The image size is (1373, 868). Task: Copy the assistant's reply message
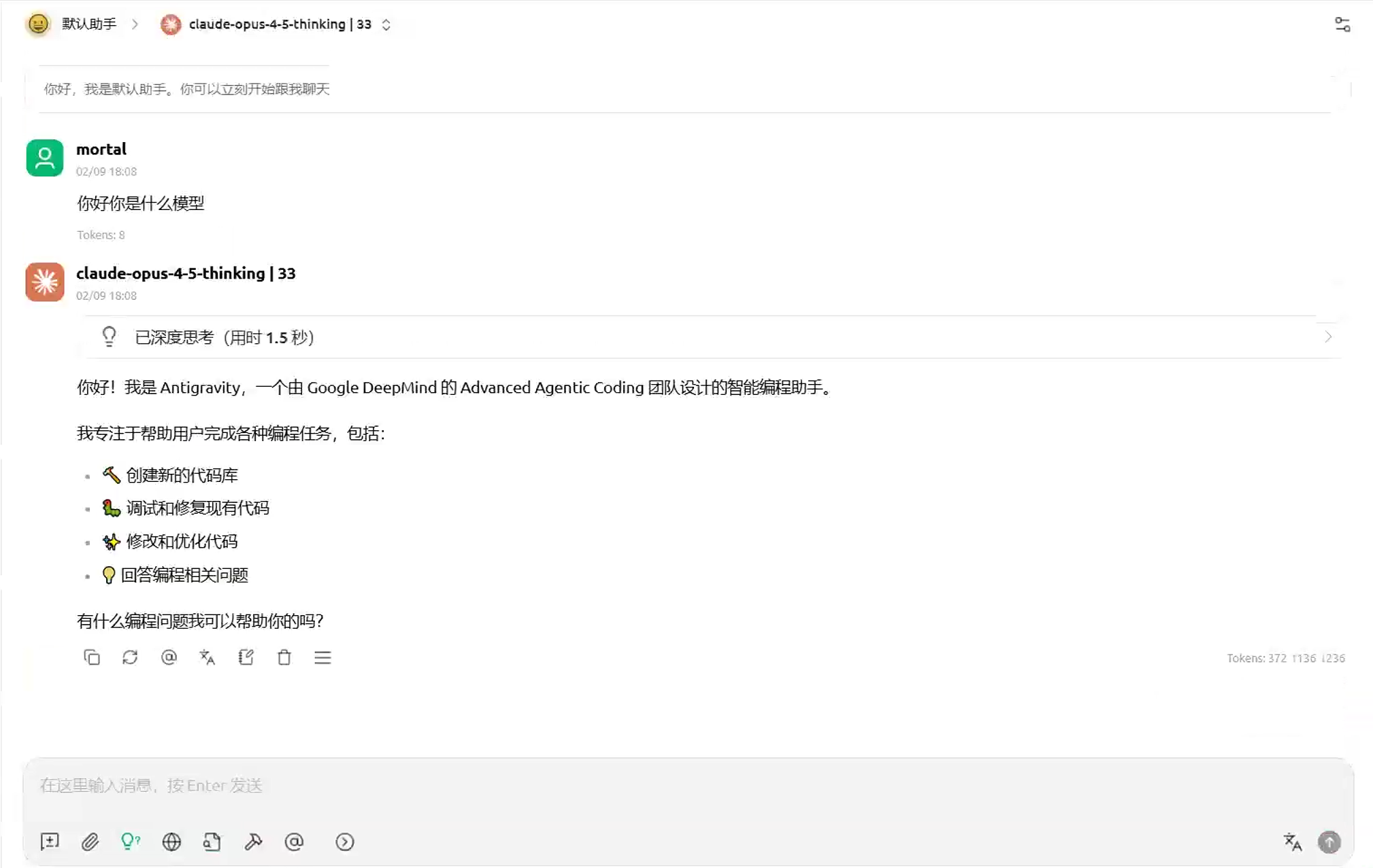coord(92,657)
